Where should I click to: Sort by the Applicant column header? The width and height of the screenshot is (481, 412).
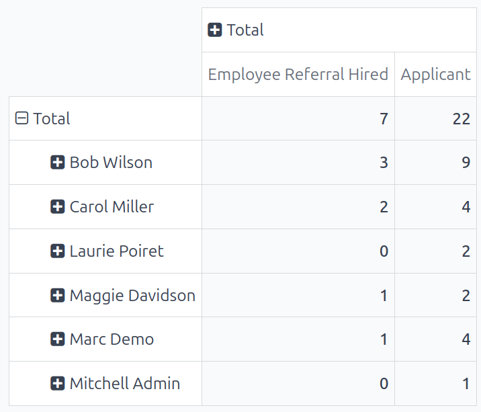point(435,74)
